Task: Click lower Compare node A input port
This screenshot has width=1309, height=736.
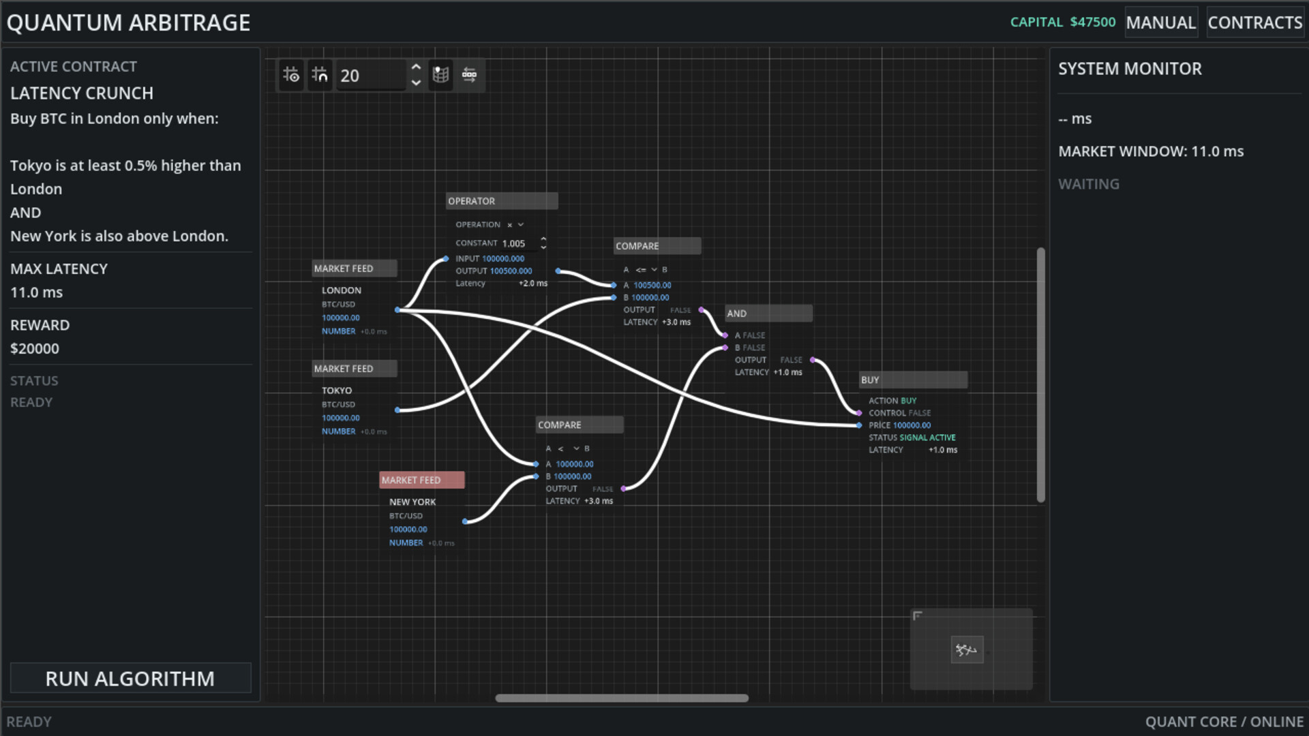Action: [537, 464]
